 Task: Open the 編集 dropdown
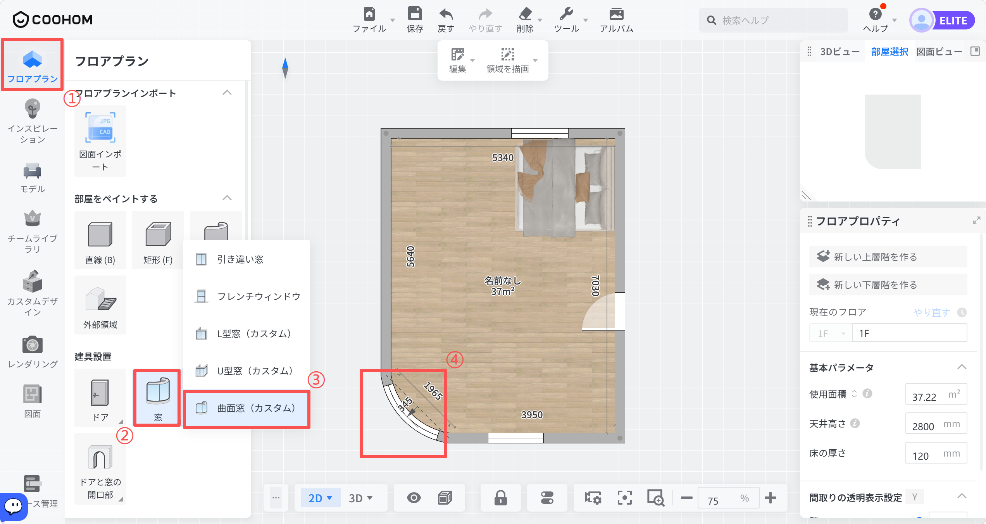[x=472, y=60]
